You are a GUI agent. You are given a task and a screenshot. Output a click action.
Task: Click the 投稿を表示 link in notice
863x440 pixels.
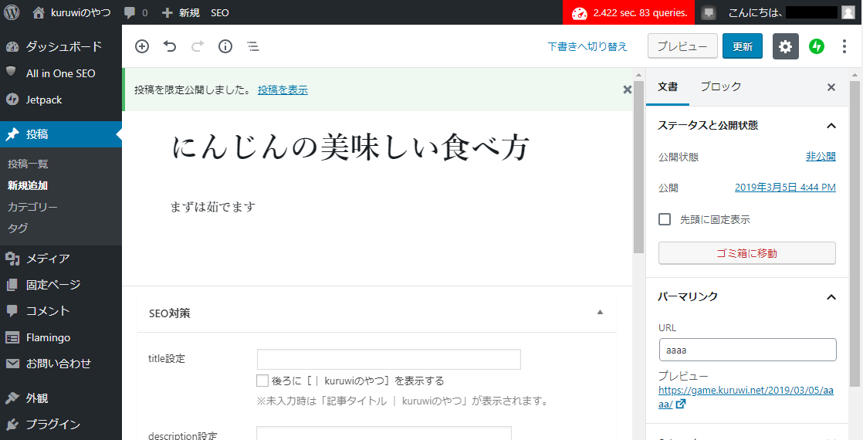tap(283, 90)
